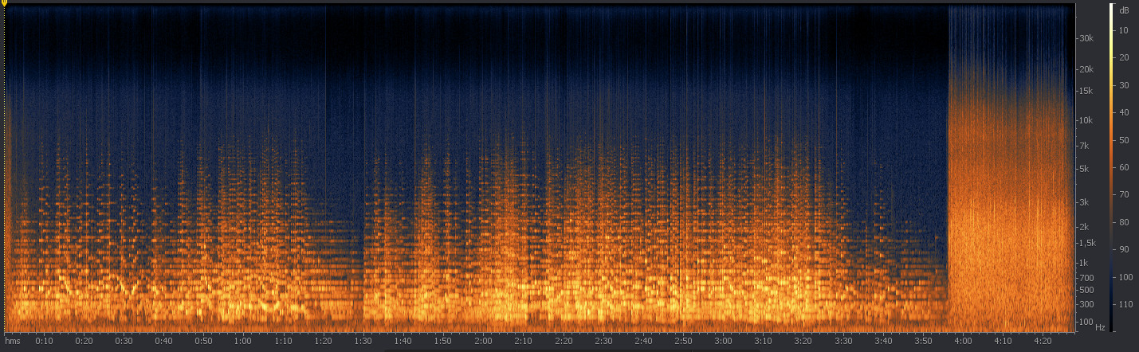The height and width of the screenshot is (352, 1139).
Task: Click the 20k frequency scale label
Action: (1085, 69)
